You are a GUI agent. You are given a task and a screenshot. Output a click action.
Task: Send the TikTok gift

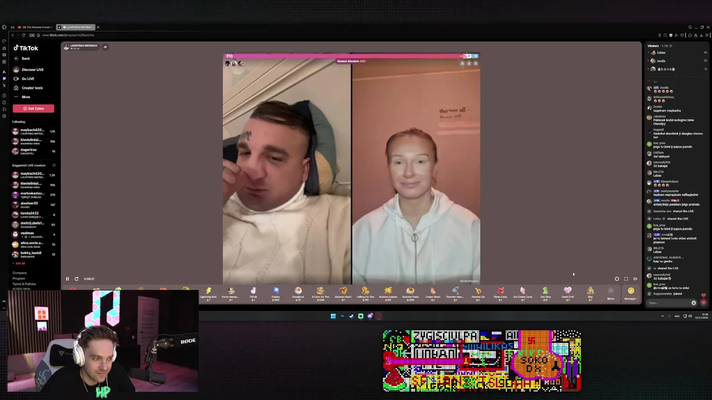[253, 293]
